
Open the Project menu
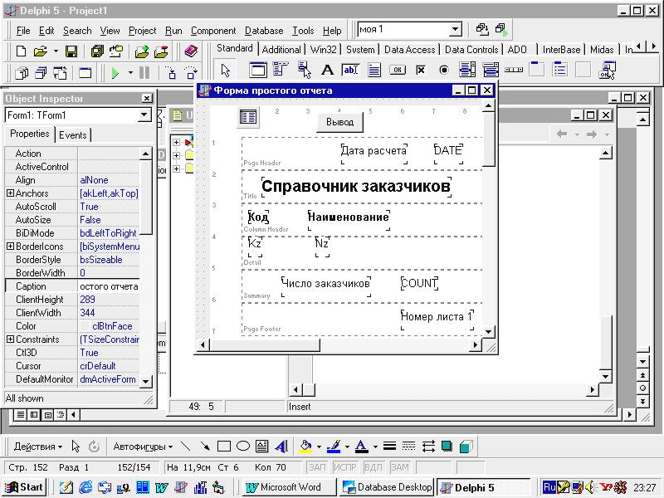142,31
